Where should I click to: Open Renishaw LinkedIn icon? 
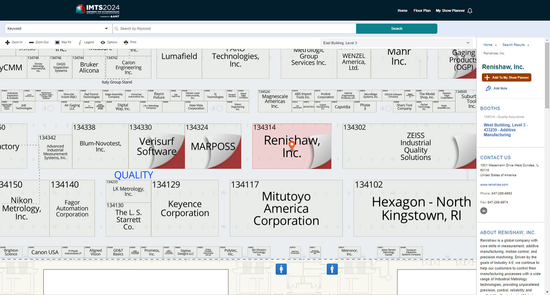click(x=484, y=211)
